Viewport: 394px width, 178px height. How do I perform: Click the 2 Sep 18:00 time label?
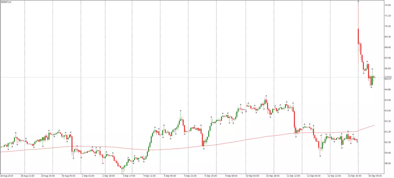click(109, 176)
